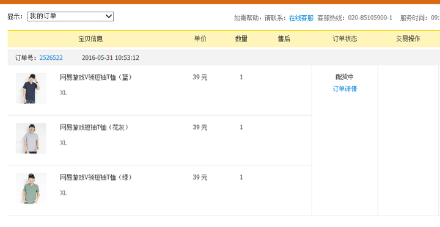This screenshot has width=440, height=227.
Task: Click the hotline number 020-85105900-1
Action: (x=370, y=18)
